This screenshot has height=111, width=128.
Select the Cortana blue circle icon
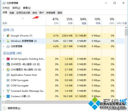(8, 96)
